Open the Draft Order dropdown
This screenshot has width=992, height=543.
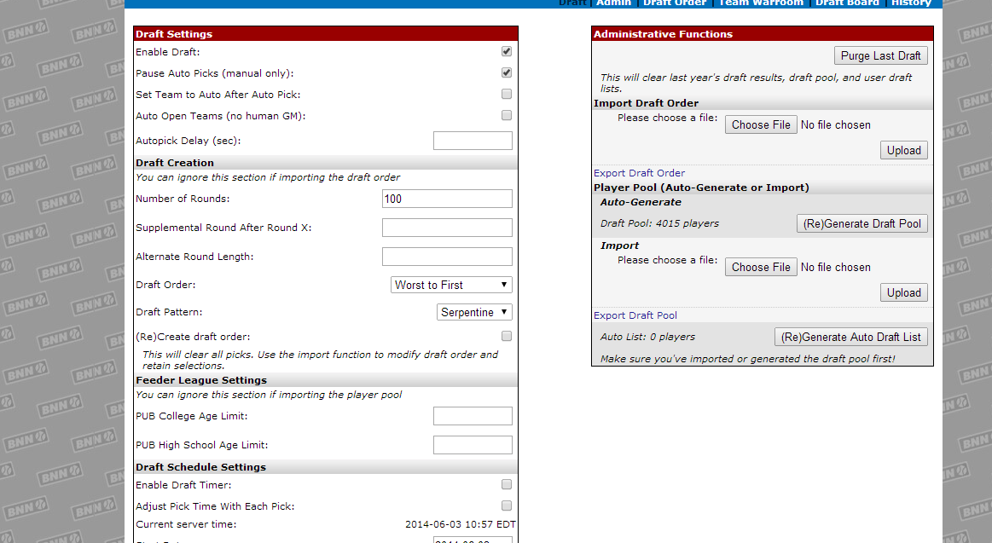click(x=451, y=285)
